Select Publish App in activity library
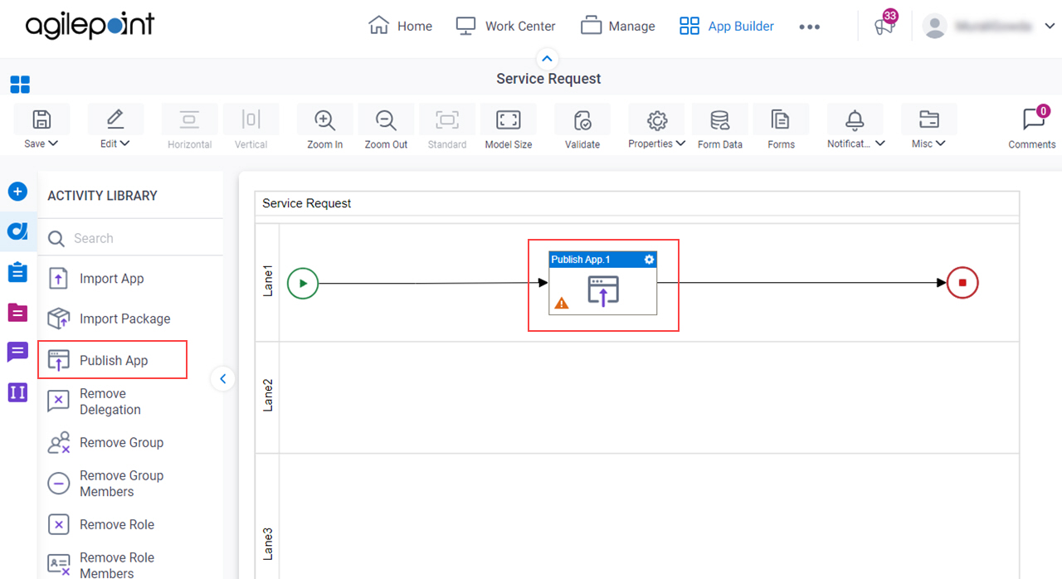 tap(112, 360)
